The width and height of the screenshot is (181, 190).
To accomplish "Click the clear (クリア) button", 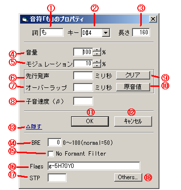I will (x=133, y=75).
